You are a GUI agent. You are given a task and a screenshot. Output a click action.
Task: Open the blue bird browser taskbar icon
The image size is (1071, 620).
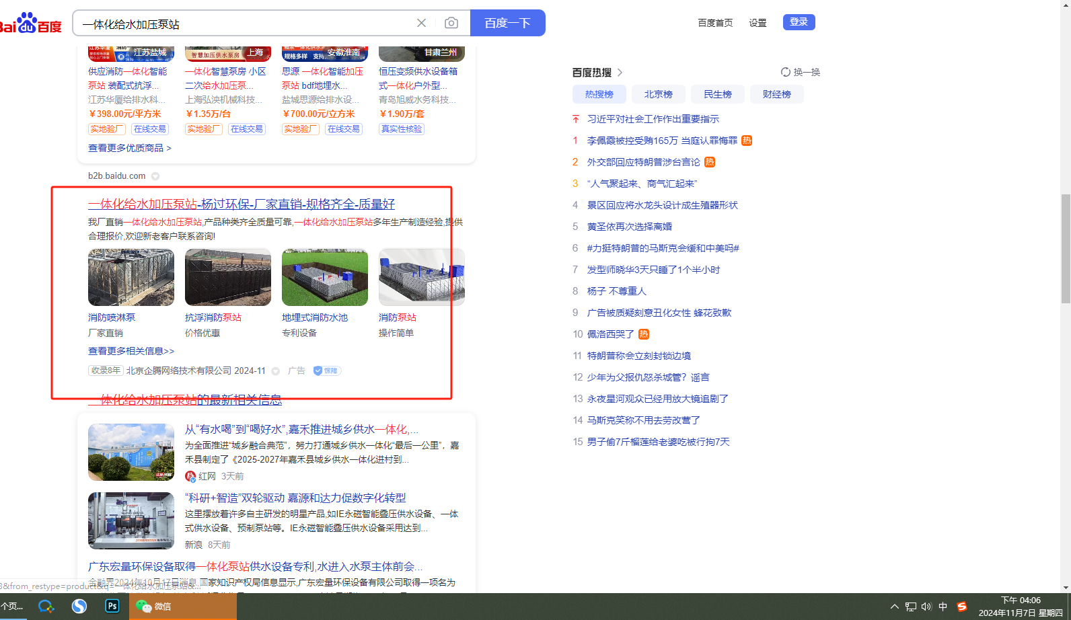(x=79, y=606)
